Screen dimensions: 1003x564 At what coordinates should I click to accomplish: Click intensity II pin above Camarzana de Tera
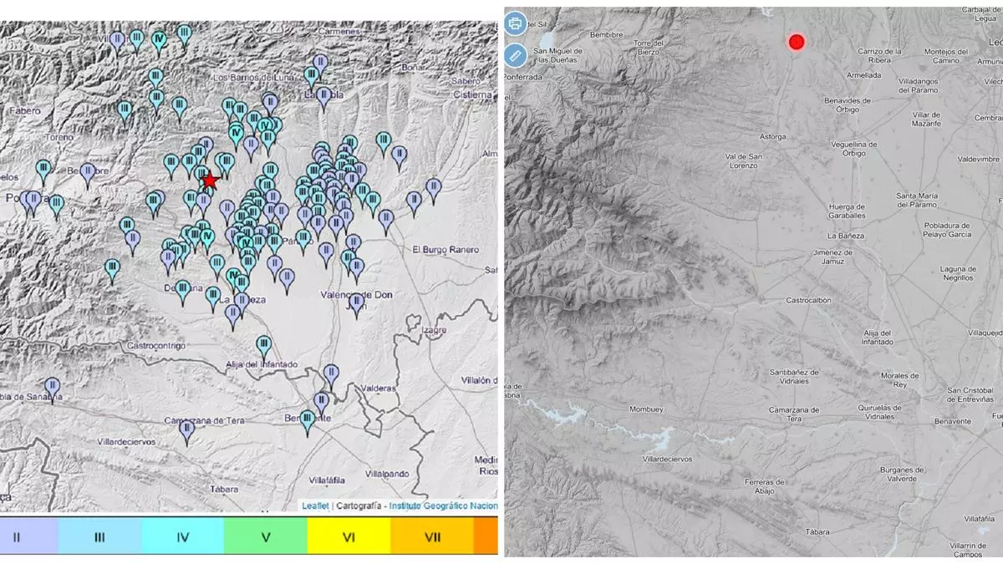point(187,430)
